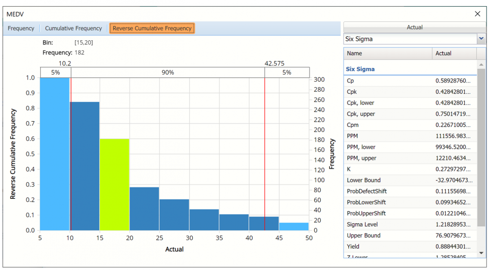
Task: Click the light blue bar for bin 45-50
Action: point(294,226)
